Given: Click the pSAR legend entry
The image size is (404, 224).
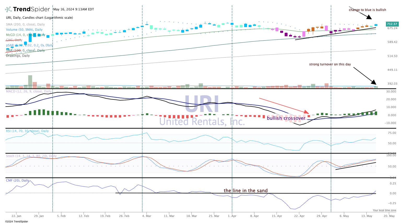Looking at the screenshot, I should click(x=30, y=45).
